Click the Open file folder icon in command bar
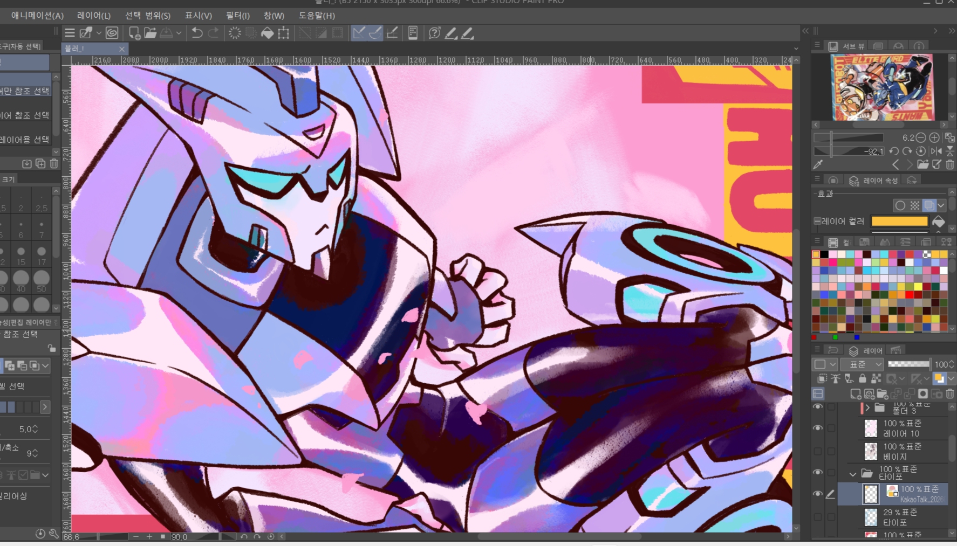The height and width of the screenshot is (546, 957). click(x=151, y=33)
